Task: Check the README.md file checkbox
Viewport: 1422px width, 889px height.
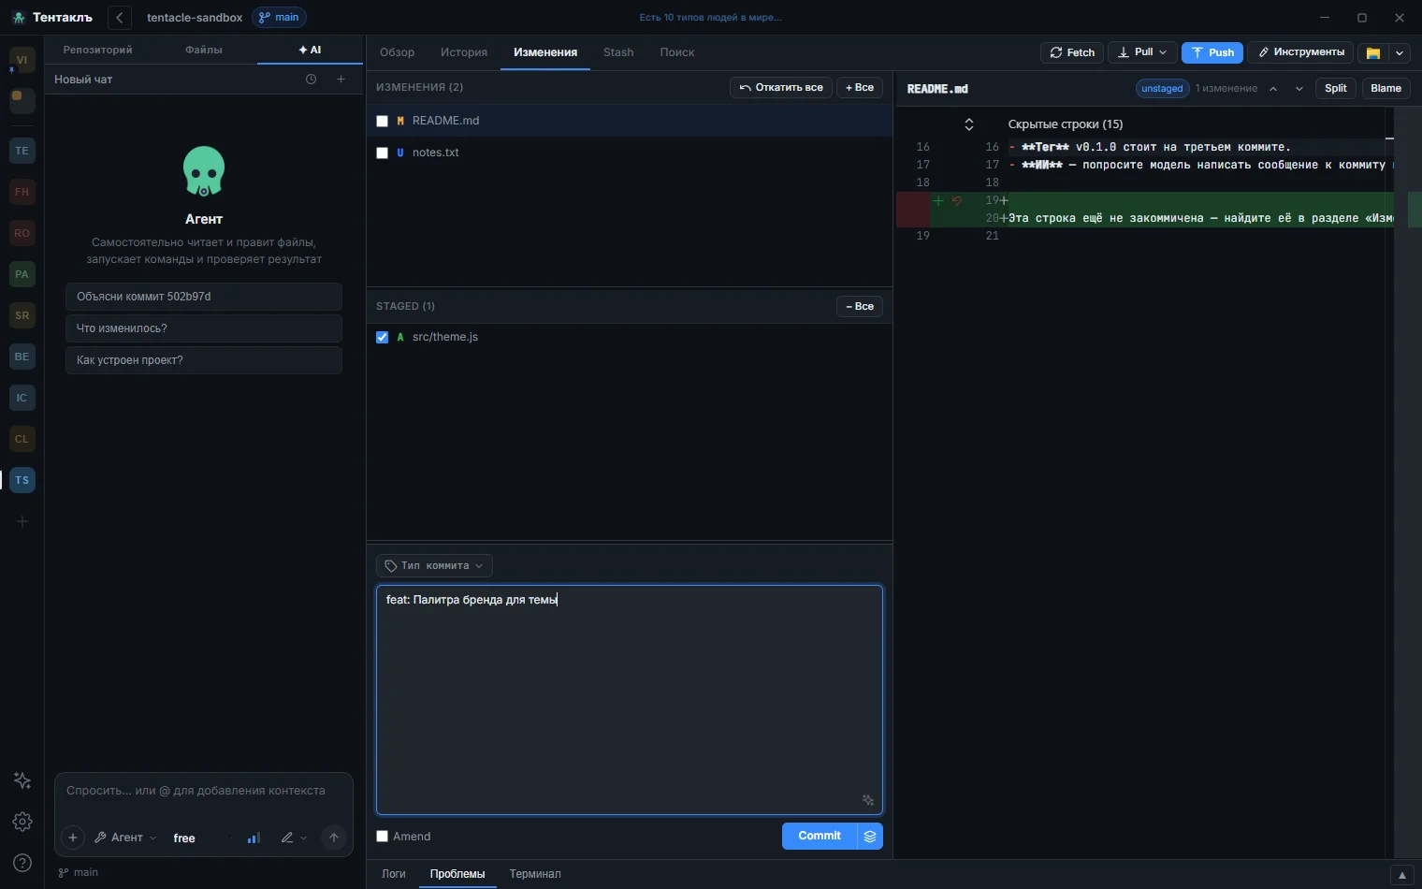Action: tap(382, 121)
